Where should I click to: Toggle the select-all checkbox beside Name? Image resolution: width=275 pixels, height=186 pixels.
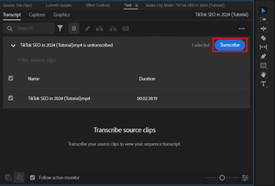pos(11,78)
